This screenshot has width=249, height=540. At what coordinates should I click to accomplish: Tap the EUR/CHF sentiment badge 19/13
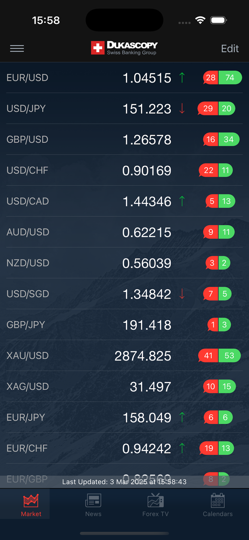click(217, 448)
